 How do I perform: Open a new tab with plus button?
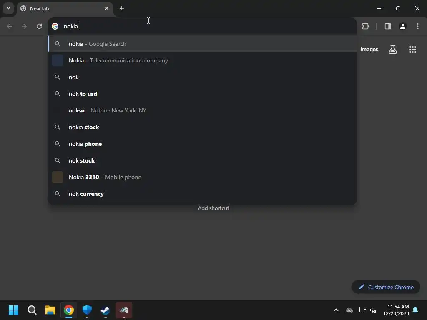coord(122,8)
